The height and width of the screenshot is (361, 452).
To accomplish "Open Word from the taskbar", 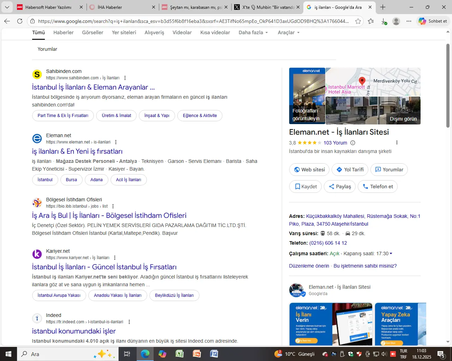I will pyautogui.click(x=214, y=354).
